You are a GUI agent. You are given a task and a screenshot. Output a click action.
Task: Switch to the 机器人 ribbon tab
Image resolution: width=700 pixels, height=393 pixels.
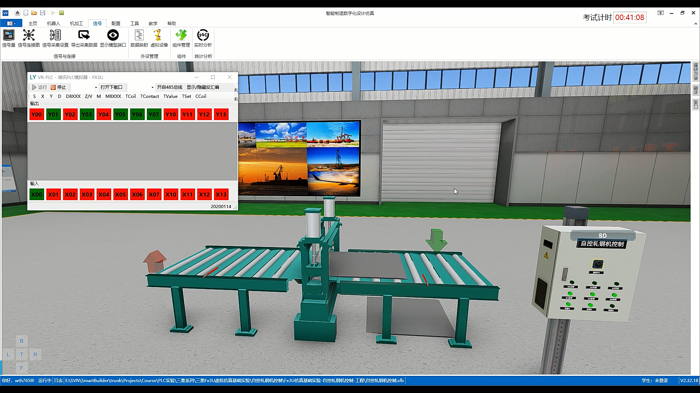click(53, 23)
